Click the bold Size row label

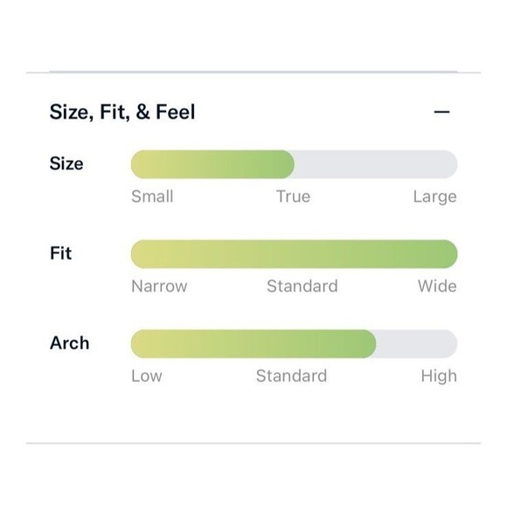tap(66, 163)
